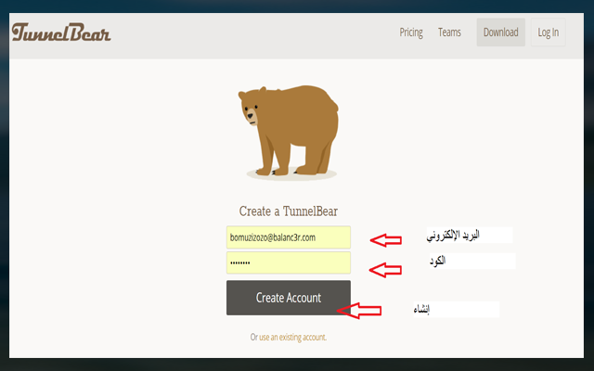This screenshot has height=371, width=594.
Task: Click the brown bear illustration
Action: (286, 125)
